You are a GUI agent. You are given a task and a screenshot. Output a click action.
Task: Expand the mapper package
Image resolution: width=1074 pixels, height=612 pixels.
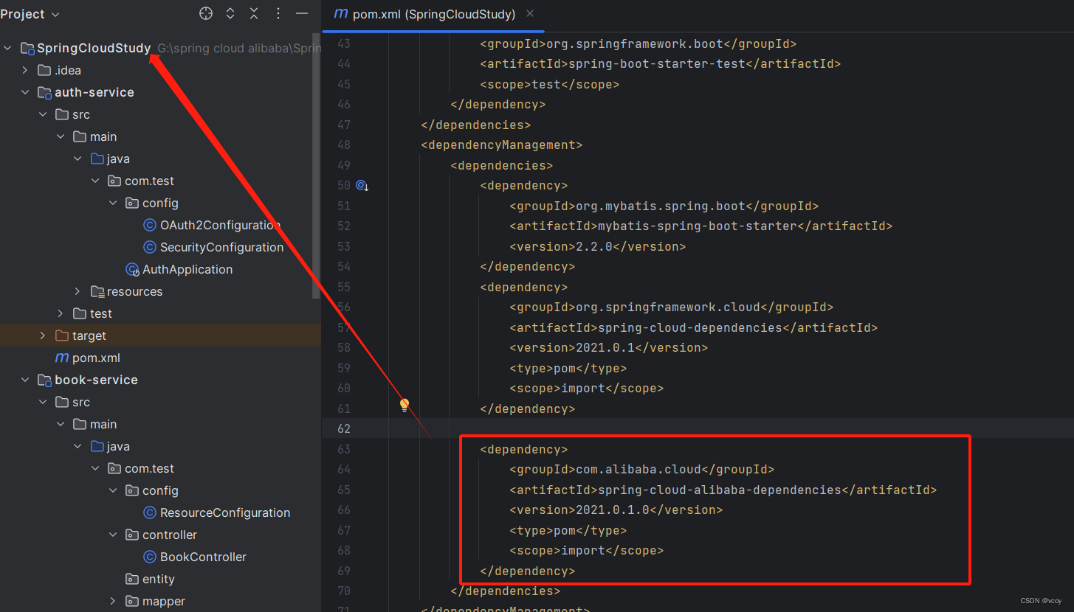(113, 601)
